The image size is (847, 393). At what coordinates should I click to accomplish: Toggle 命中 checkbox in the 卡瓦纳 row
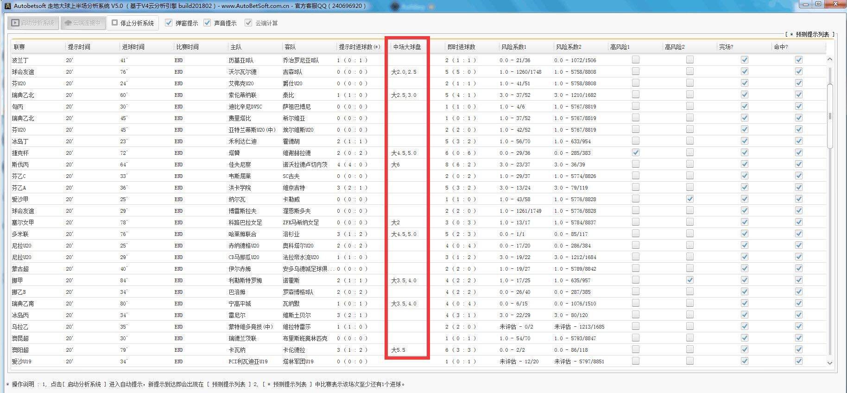pos(799,349)
